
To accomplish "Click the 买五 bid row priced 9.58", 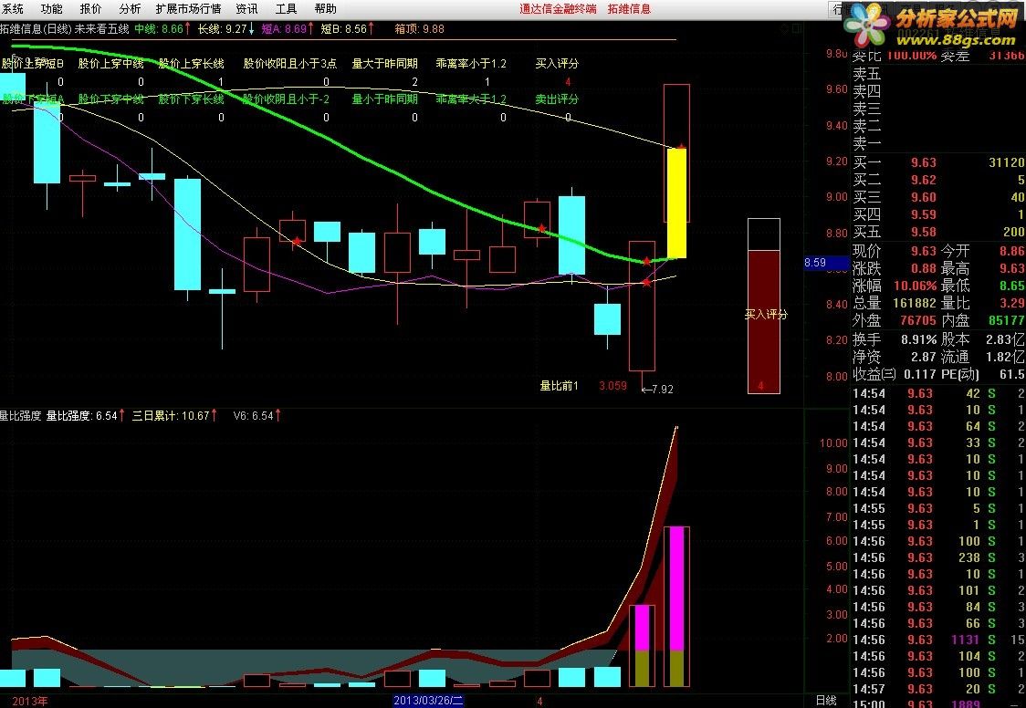I will (938, 232).
